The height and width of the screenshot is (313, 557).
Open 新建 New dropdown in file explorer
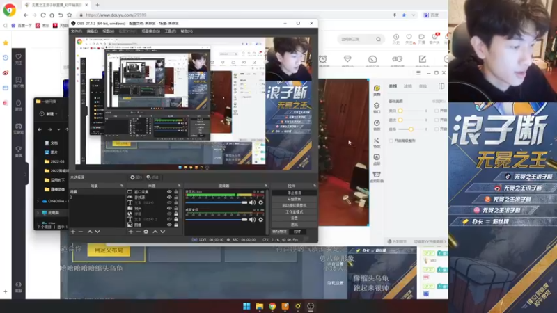pyautogui.click(x=49, y=114)
